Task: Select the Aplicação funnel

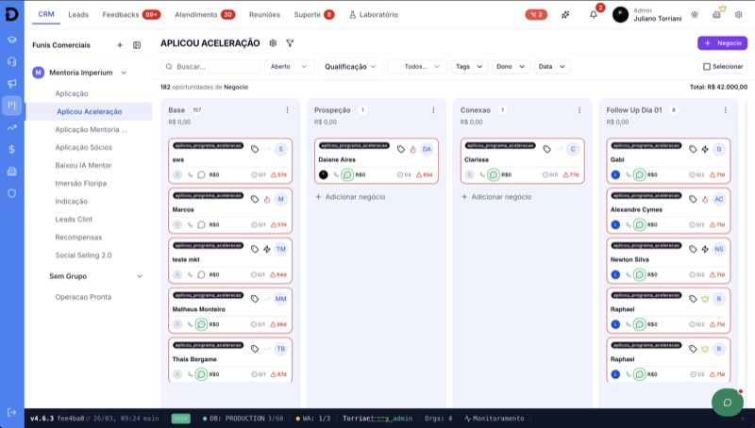Action: [x=72, y=93]
